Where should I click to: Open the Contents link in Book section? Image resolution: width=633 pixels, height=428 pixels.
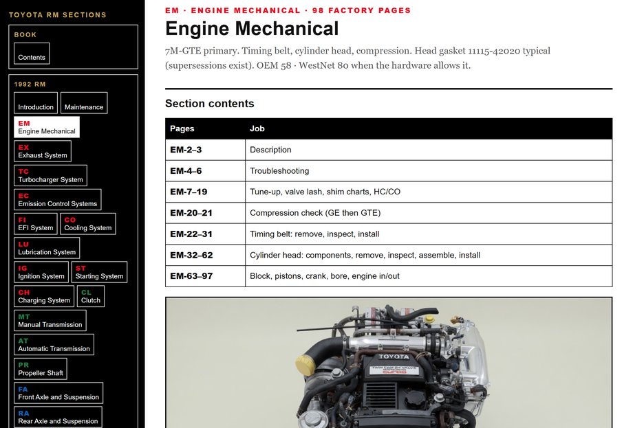[x=32, y=54]
